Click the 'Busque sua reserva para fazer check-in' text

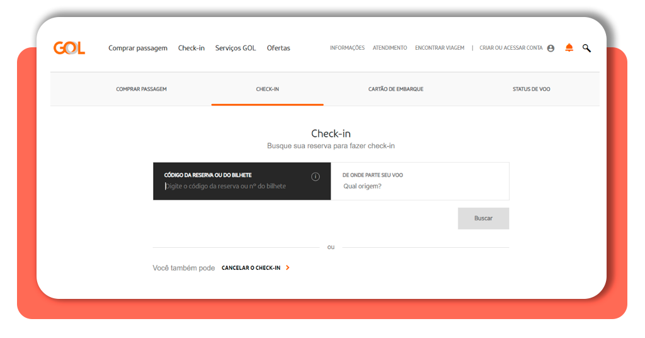point(331,146)
